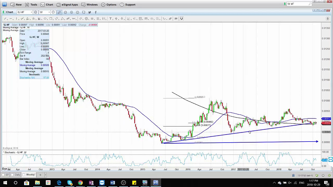Toggle the pencil drawing mode button
The image size is (333, 187).
[x=59, y=12]
